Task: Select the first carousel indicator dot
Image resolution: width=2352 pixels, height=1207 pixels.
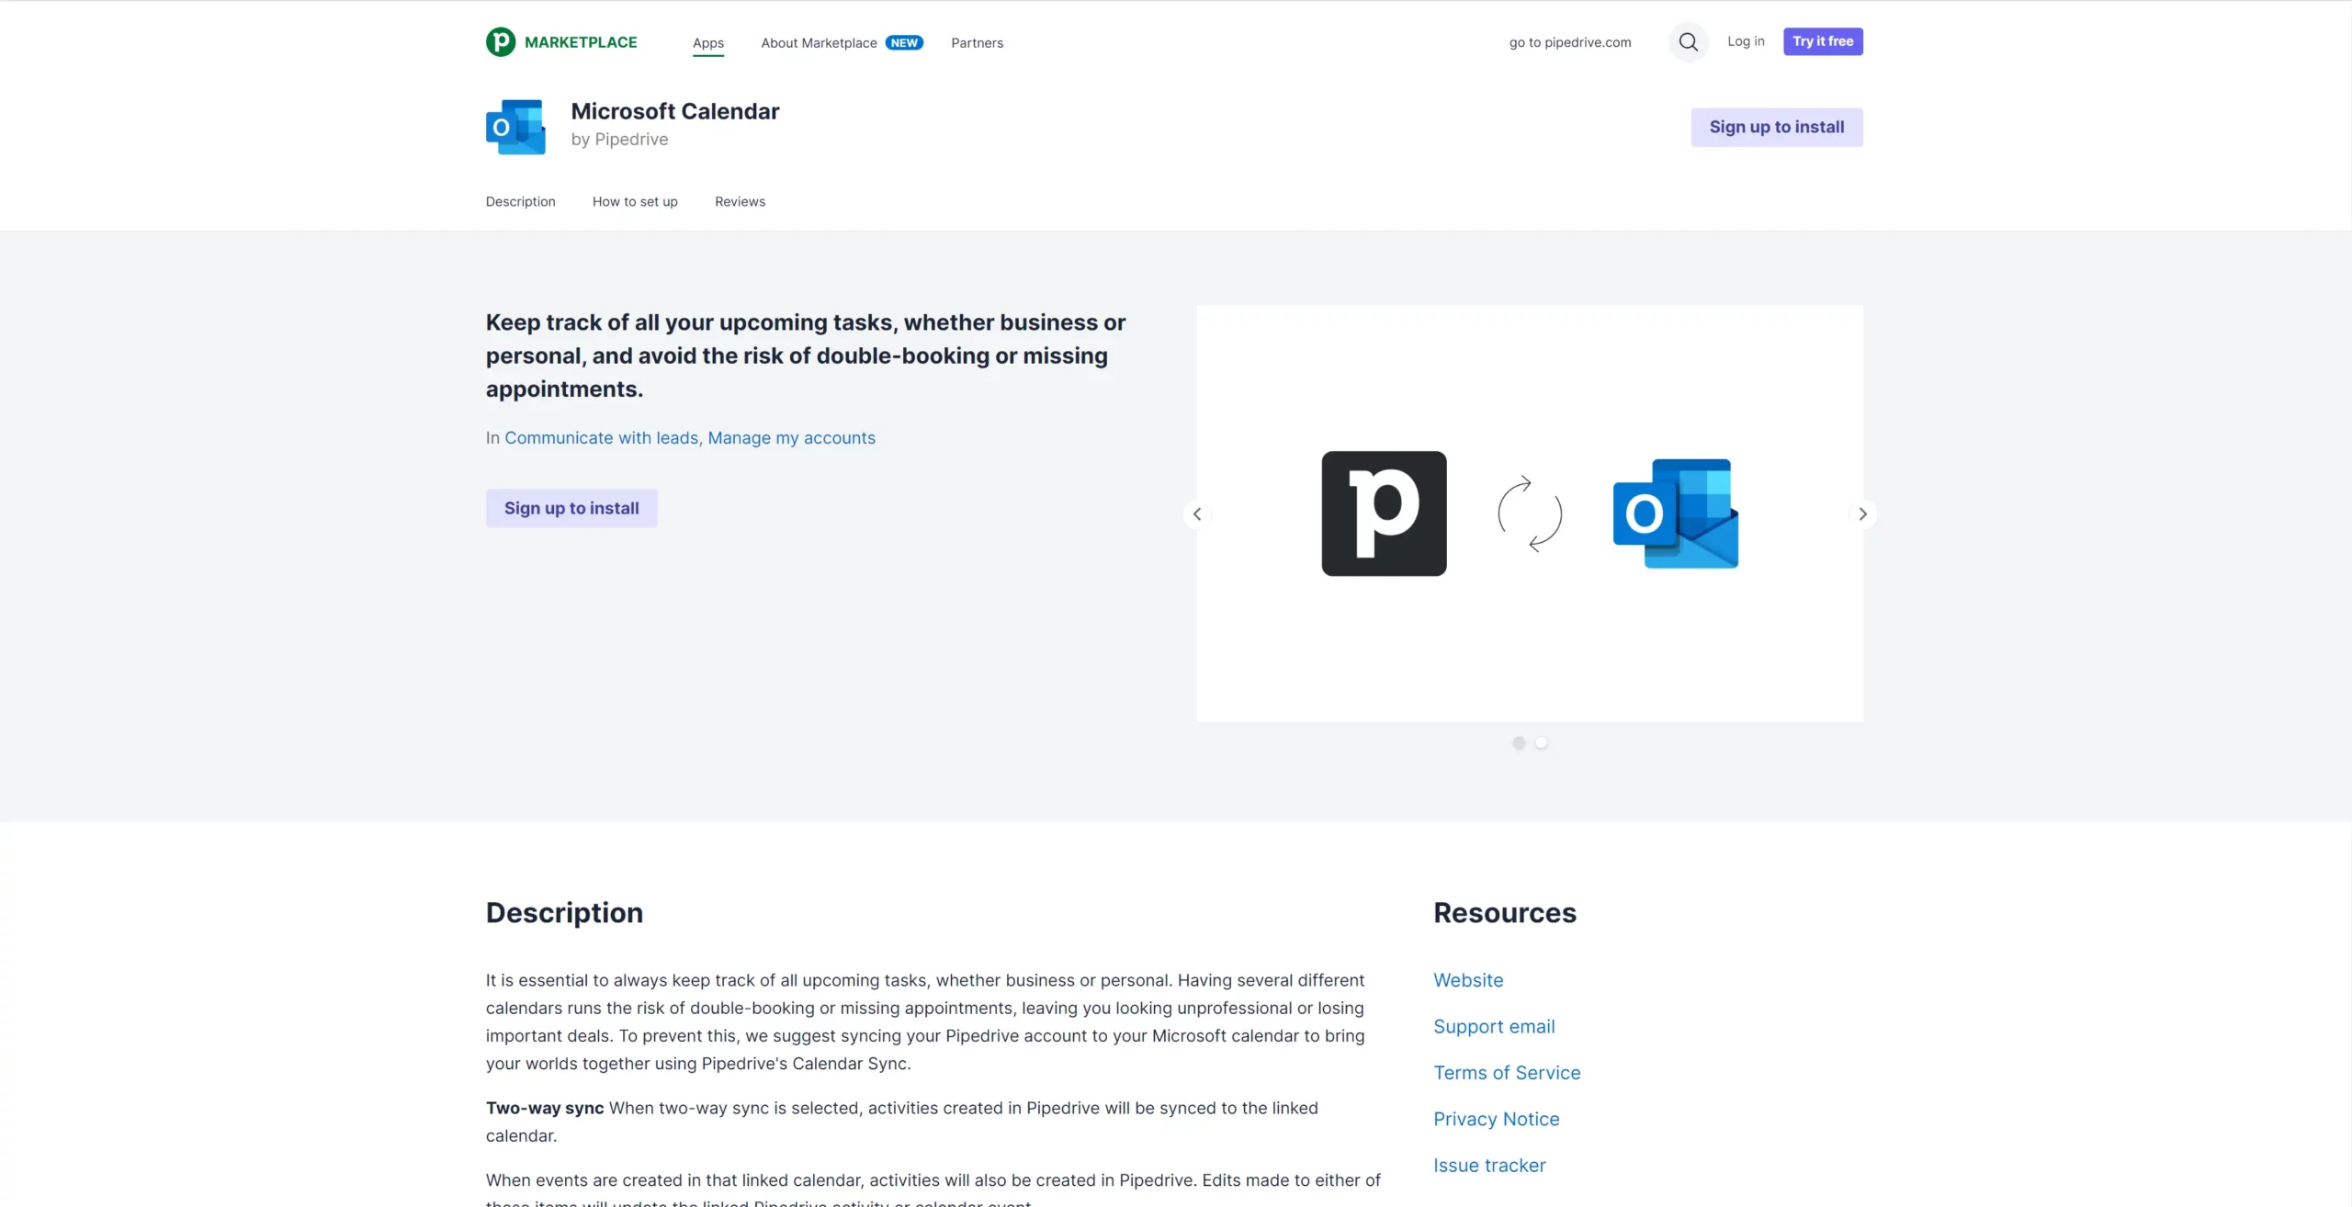Action: tap(1519, 742)
